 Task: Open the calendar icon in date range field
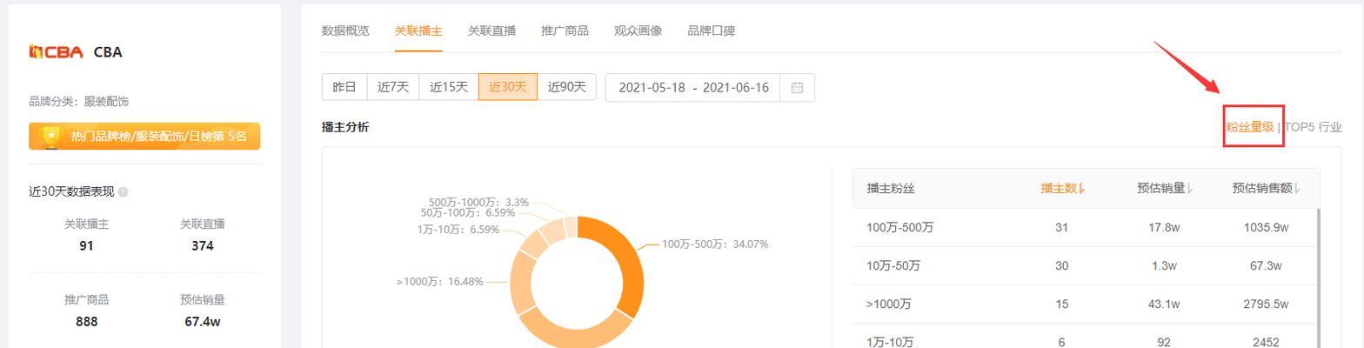797,88
